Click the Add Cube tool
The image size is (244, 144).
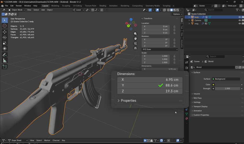tap(5, 67)
